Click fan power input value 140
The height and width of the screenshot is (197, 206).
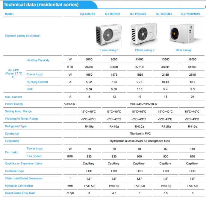click(192, 149)
